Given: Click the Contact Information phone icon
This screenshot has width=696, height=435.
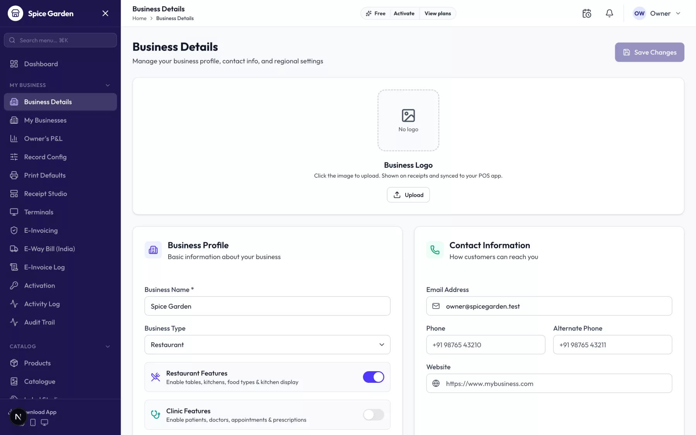Looking at the screenshot, I should tap(435, 250).
